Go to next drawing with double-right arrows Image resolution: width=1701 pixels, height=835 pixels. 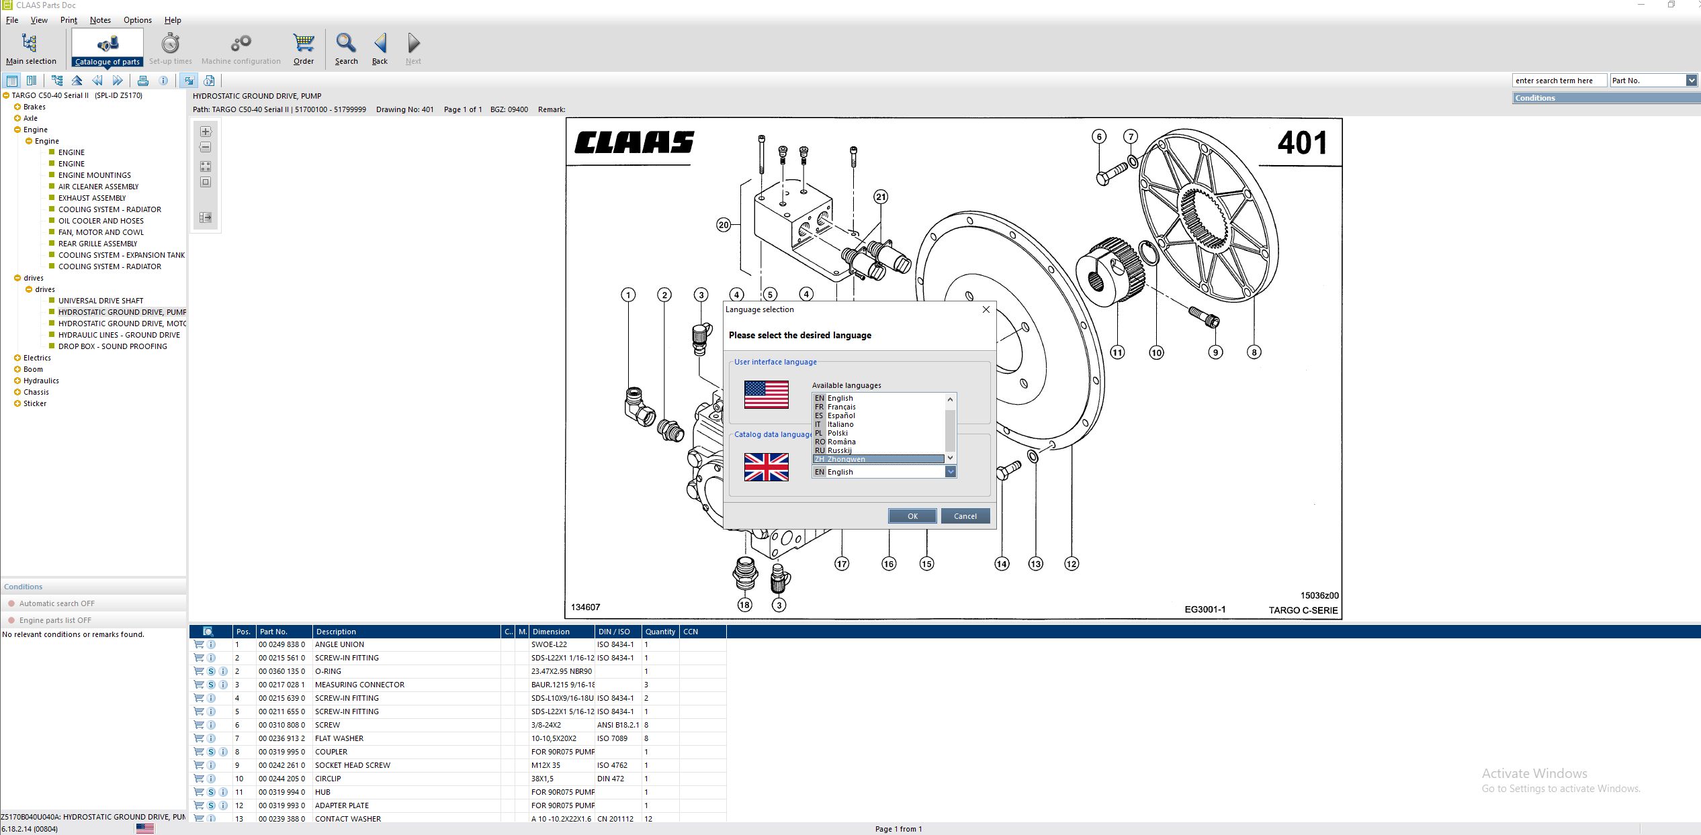[118, 81]
